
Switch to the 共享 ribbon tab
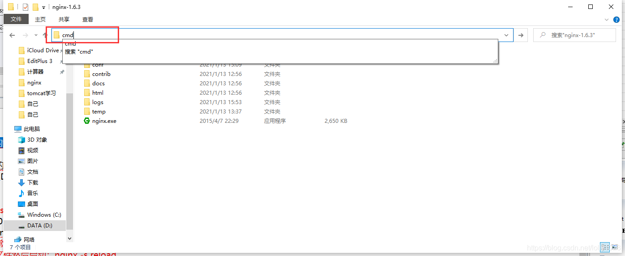pos(64,19)
